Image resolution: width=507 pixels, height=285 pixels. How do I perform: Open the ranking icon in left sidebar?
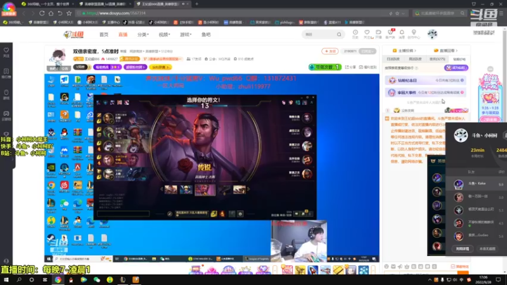[x=6, y=71]
